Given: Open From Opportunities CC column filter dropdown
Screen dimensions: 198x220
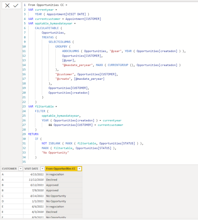Looking at the screenshot, I should [80, 169].
